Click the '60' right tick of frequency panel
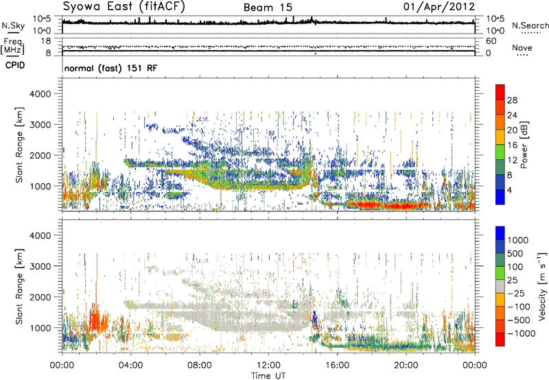Image resolution: width=549 pixels, height=380 pixels. (x=491, y=41)
